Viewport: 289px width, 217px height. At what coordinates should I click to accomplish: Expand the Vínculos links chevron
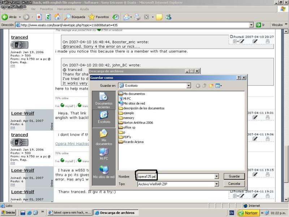(286, 24)
